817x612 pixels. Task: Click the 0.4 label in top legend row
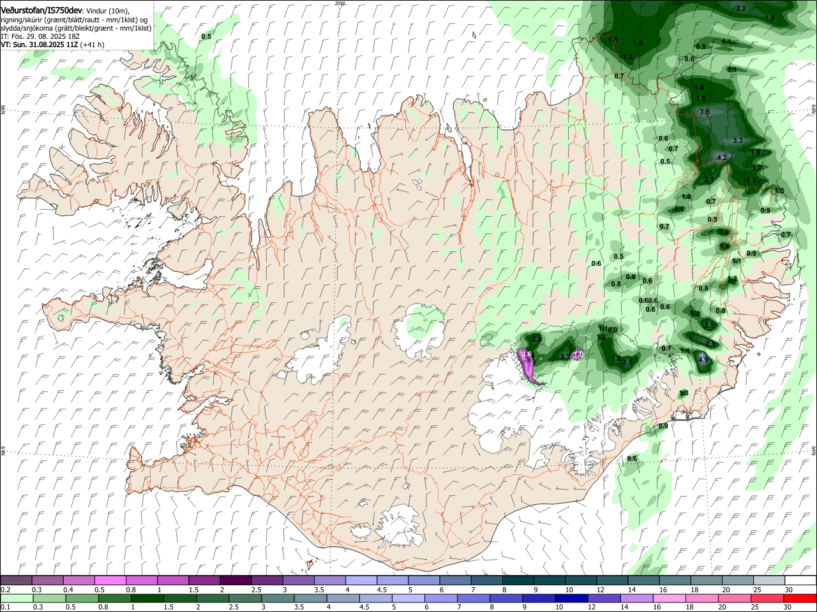68,590
